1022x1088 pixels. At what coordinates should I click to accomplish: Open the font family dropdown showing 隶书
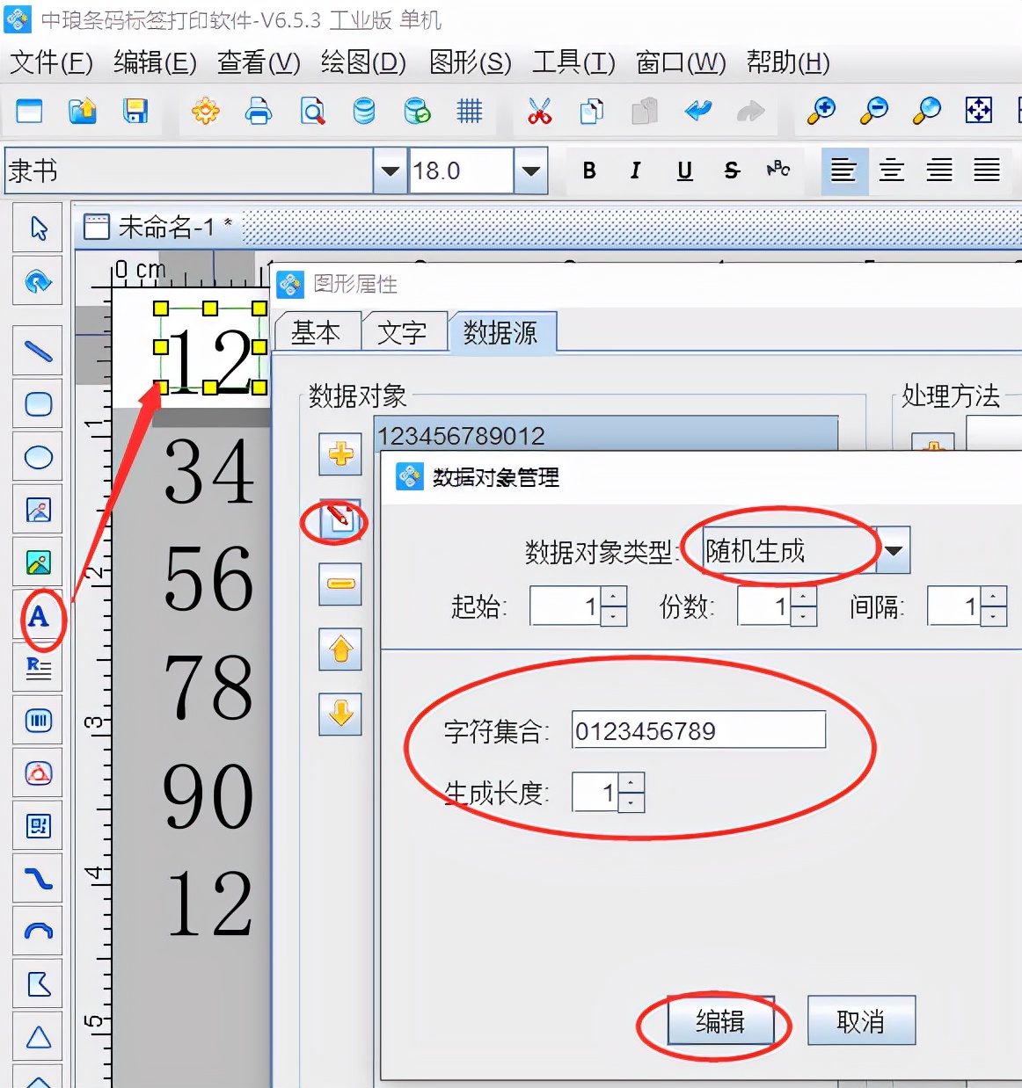pyautogui.click(x=388, y=170)
